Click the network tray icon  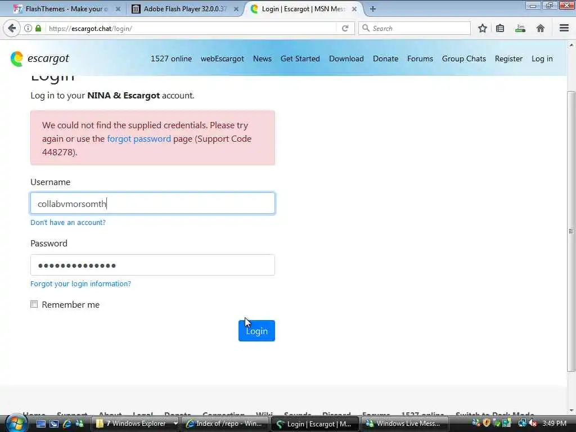[x=522, y=424]
